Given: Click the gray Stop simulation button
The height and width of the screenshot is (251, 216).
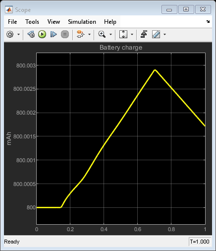Looking at the screenshot, I should (65, 34).
